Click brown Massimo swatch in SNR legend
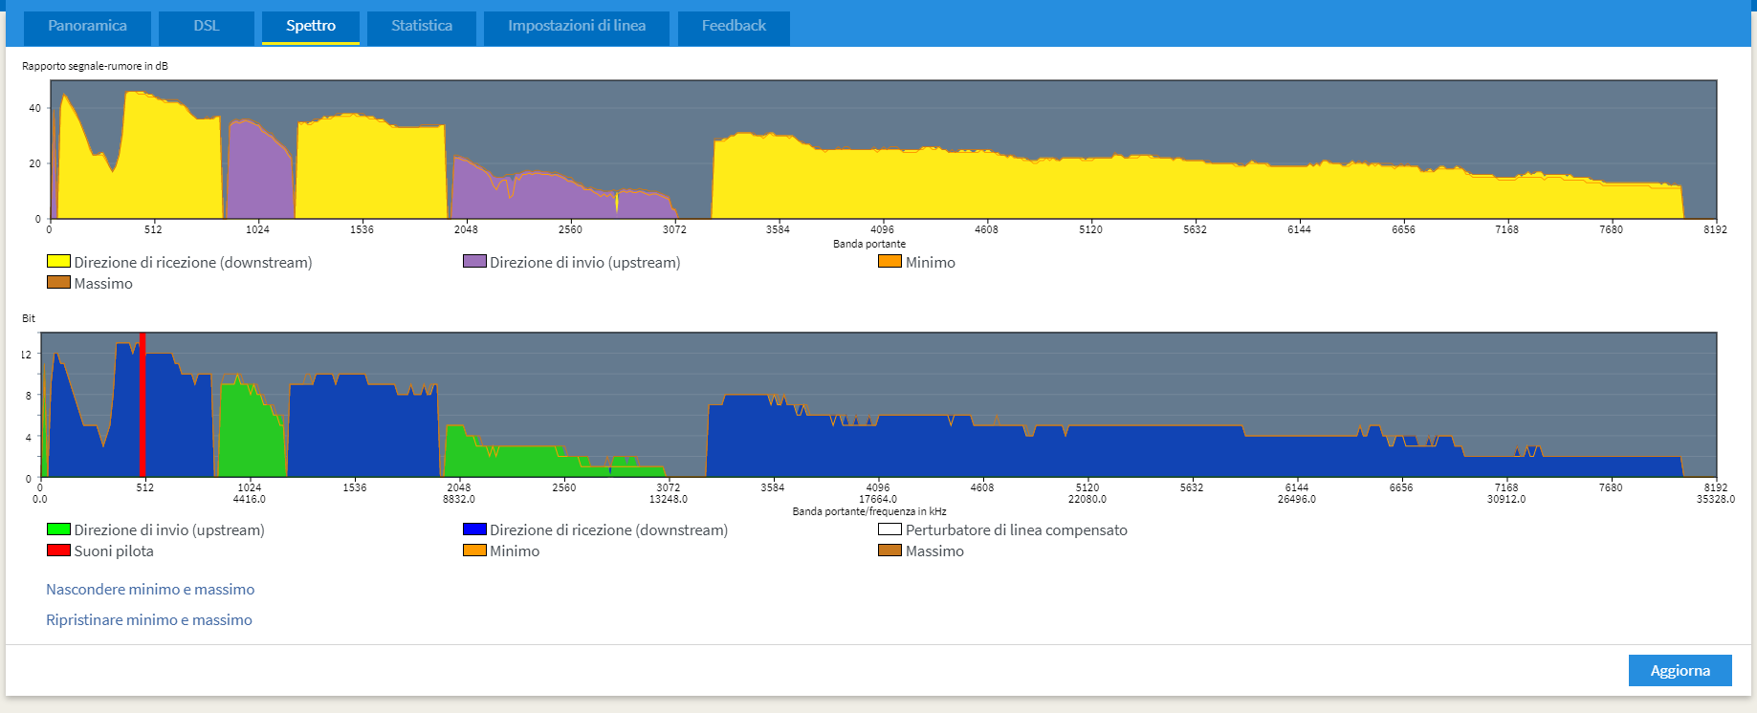Screen dimensions: 1757x713 point(58,282)
